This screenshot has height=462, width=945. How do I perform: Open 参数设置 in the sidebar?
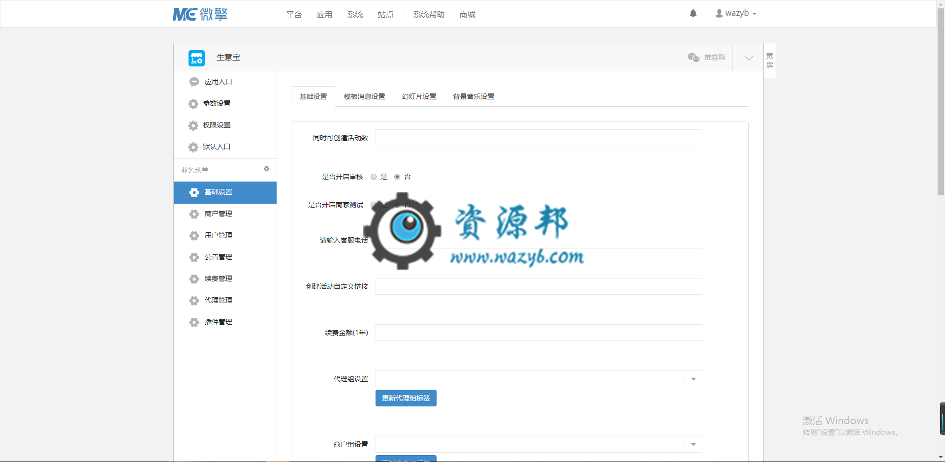click(x=217, y=104)
